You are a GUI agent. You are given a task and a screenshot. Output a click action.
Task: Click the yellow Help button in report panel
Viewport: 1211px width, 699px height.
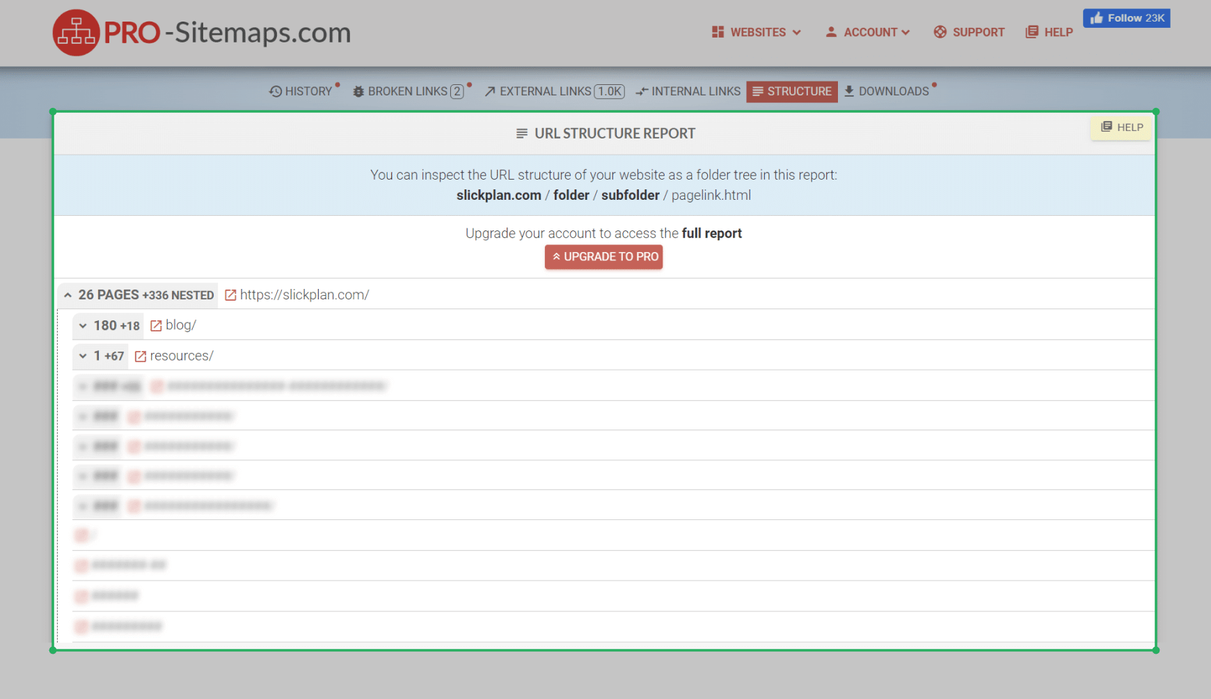[x=1121, y=127]
